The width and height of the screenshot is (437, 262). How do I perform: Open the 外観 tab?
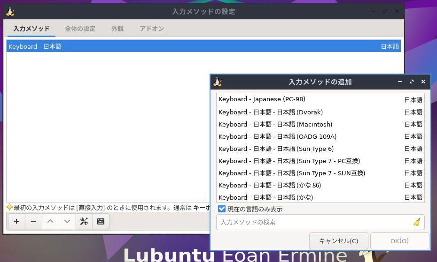click(x=117, y=29)
